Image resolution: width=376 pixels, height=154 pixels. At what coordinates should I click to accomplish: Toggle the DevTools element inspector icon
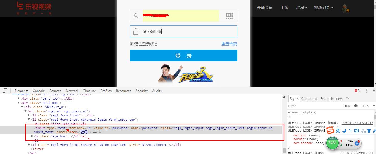pos(5,91)
